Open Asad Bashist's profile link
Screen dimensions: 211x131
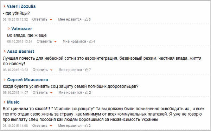tap(21, 51)
